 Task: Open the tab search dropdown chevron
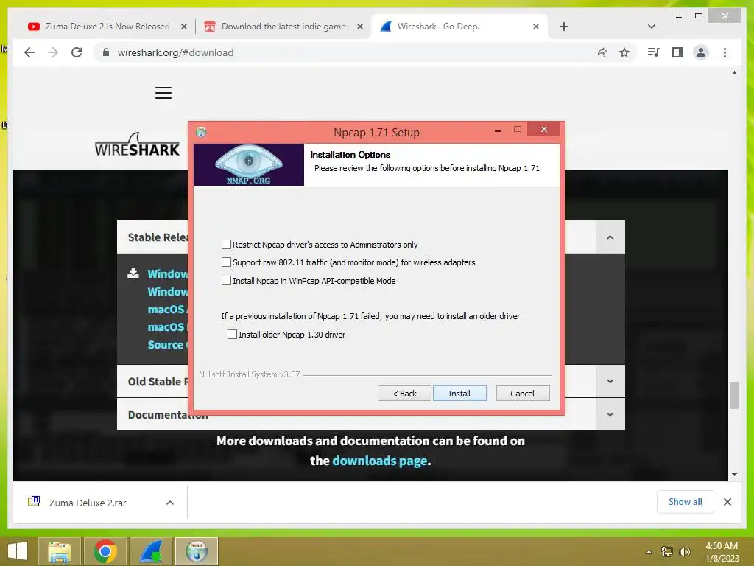coord(652,27)
